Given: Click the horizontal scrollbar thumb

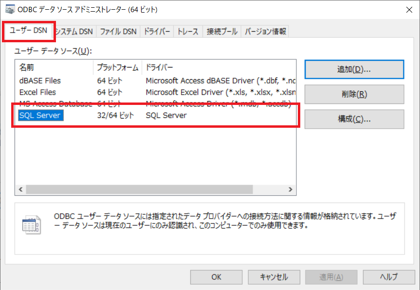Looking at the screenshot, I should click(139, 189).
